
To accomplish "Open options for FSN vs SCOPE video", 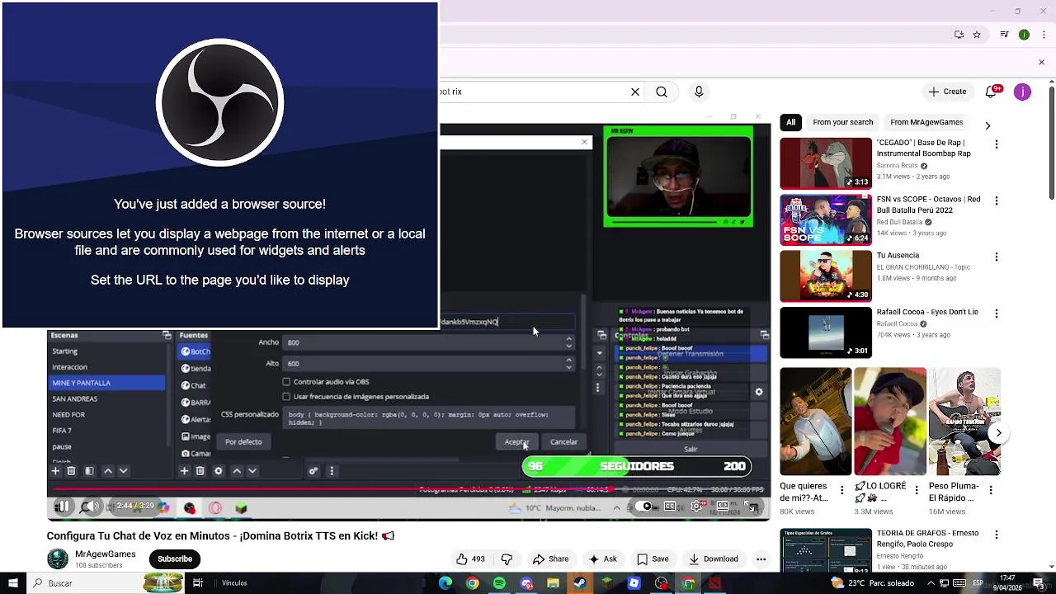I will (x=997, y=200).
